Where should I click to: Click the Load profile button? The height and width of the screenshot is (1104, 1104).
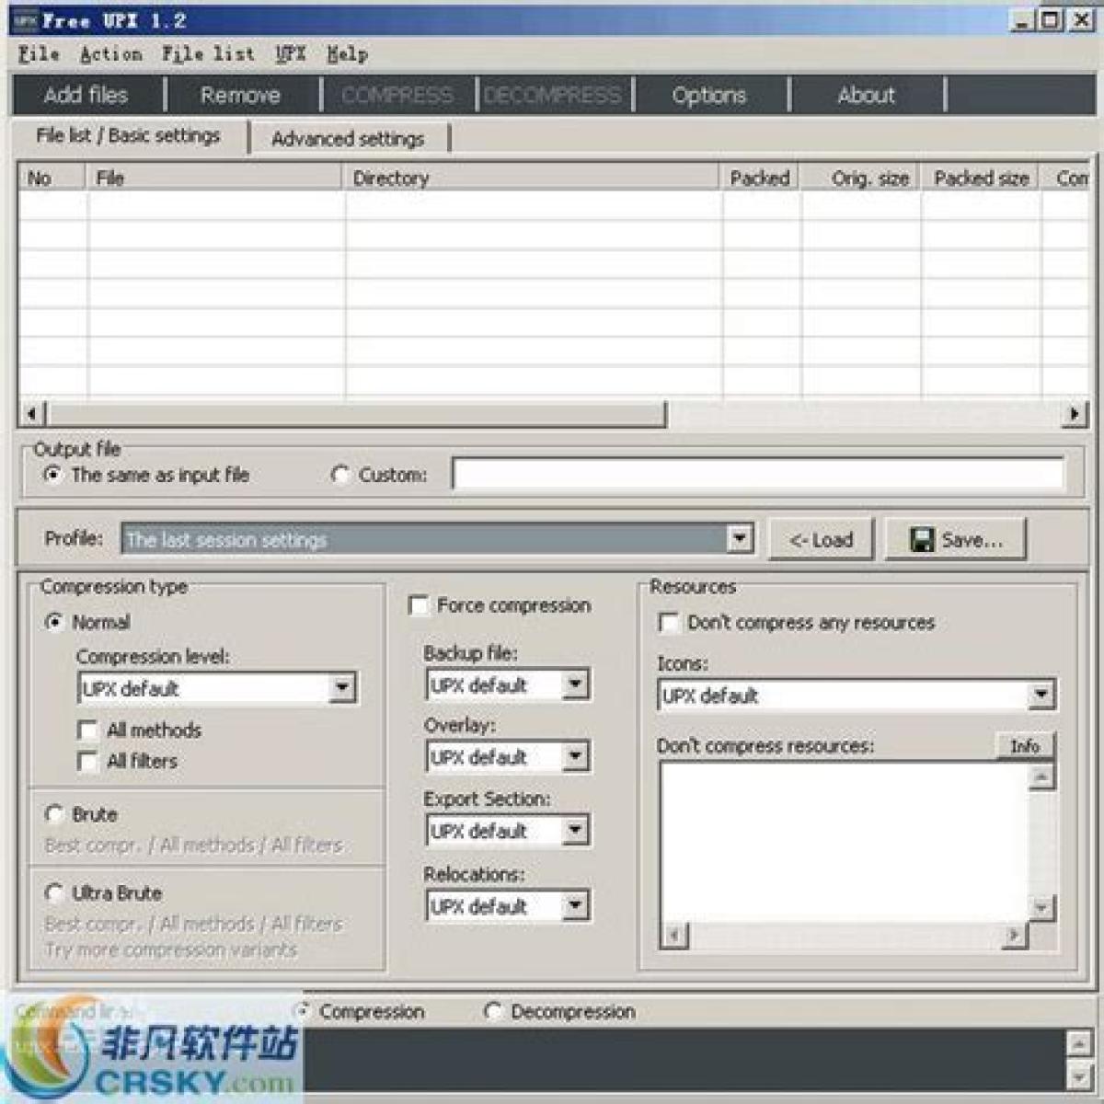tap(821, 540)
